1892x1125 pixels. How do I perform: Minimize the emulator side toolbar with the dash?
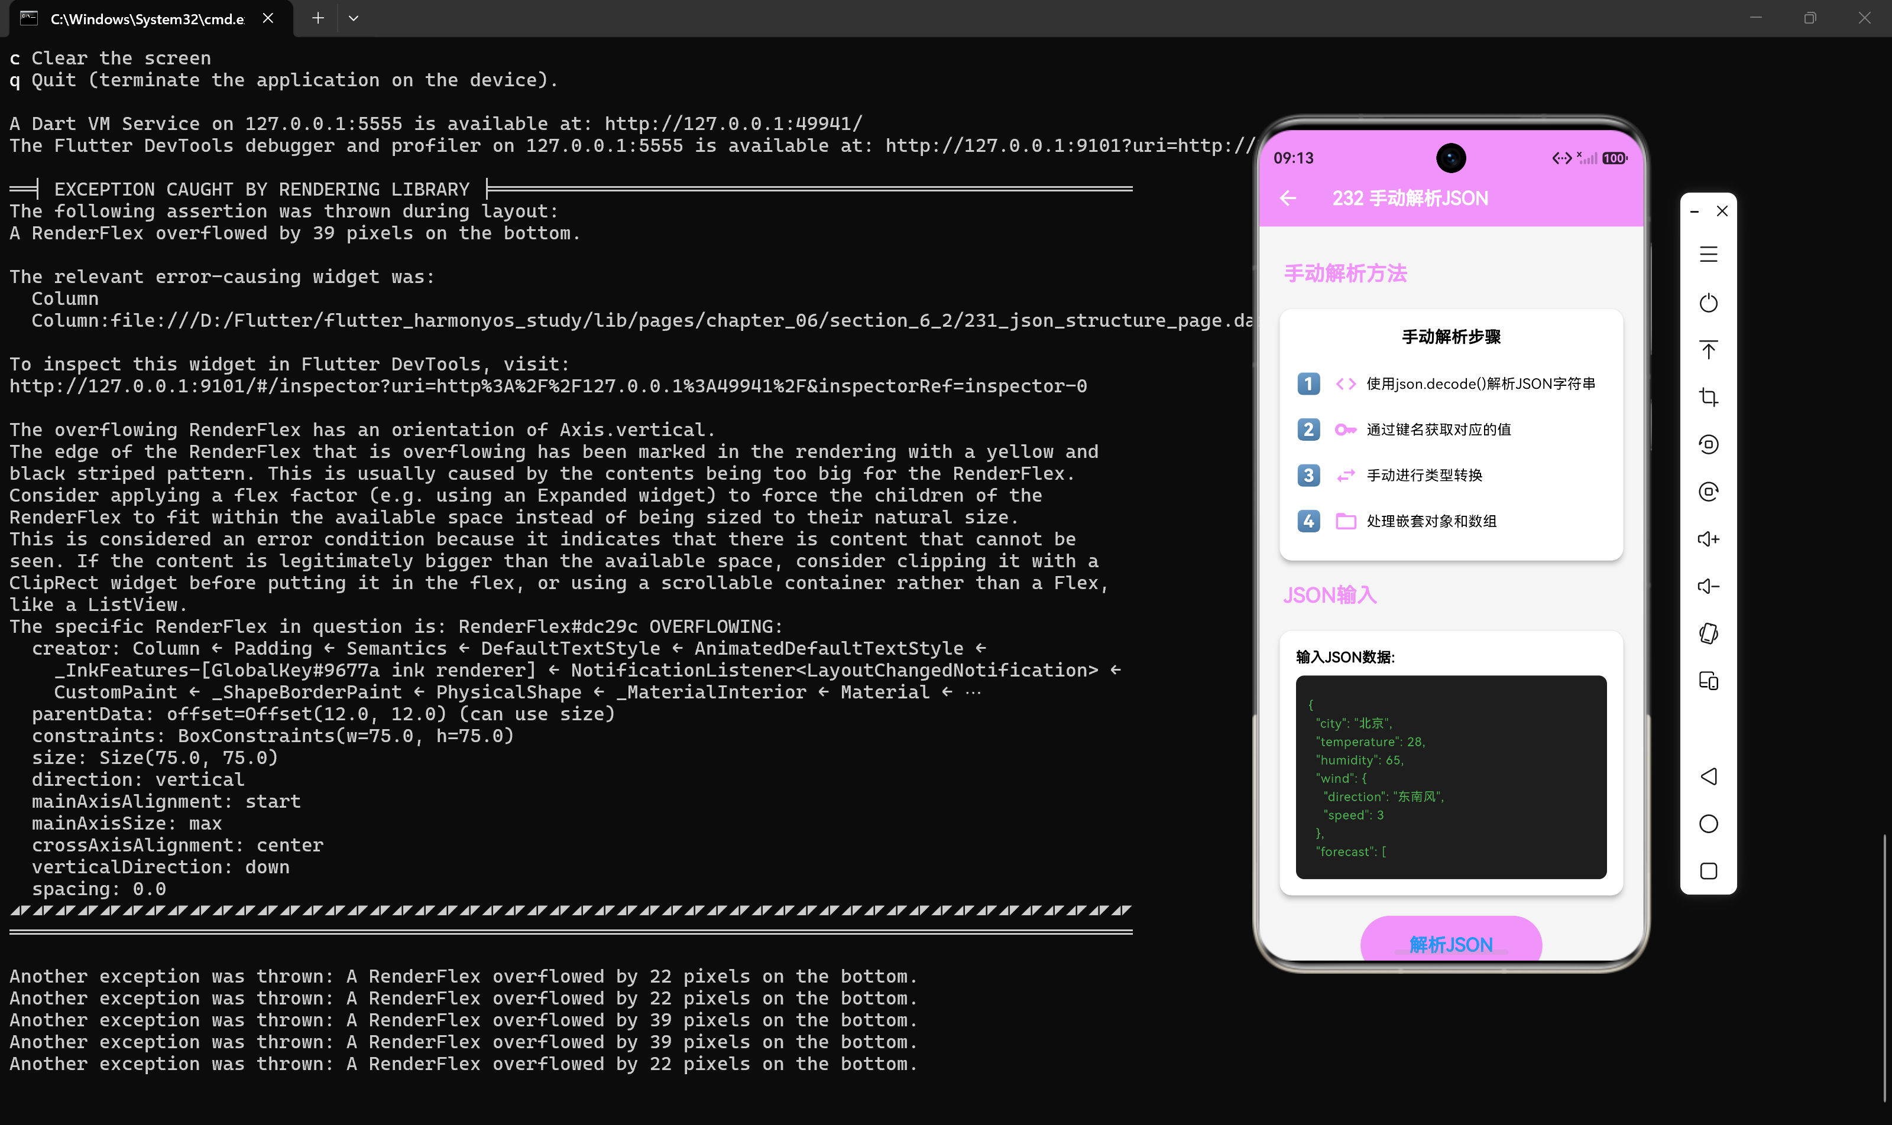(1694, 212)
